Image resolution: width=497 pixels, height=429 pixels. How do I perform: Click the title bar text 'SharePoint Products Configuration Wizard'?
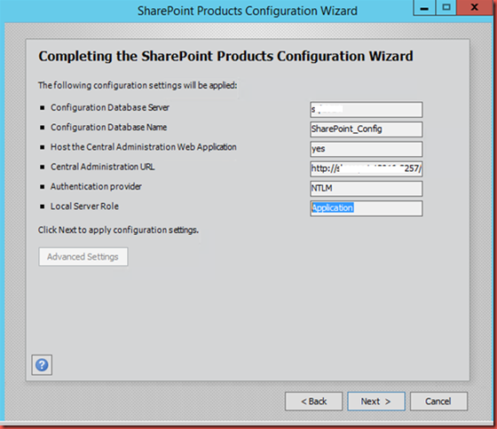pos(248,12)
